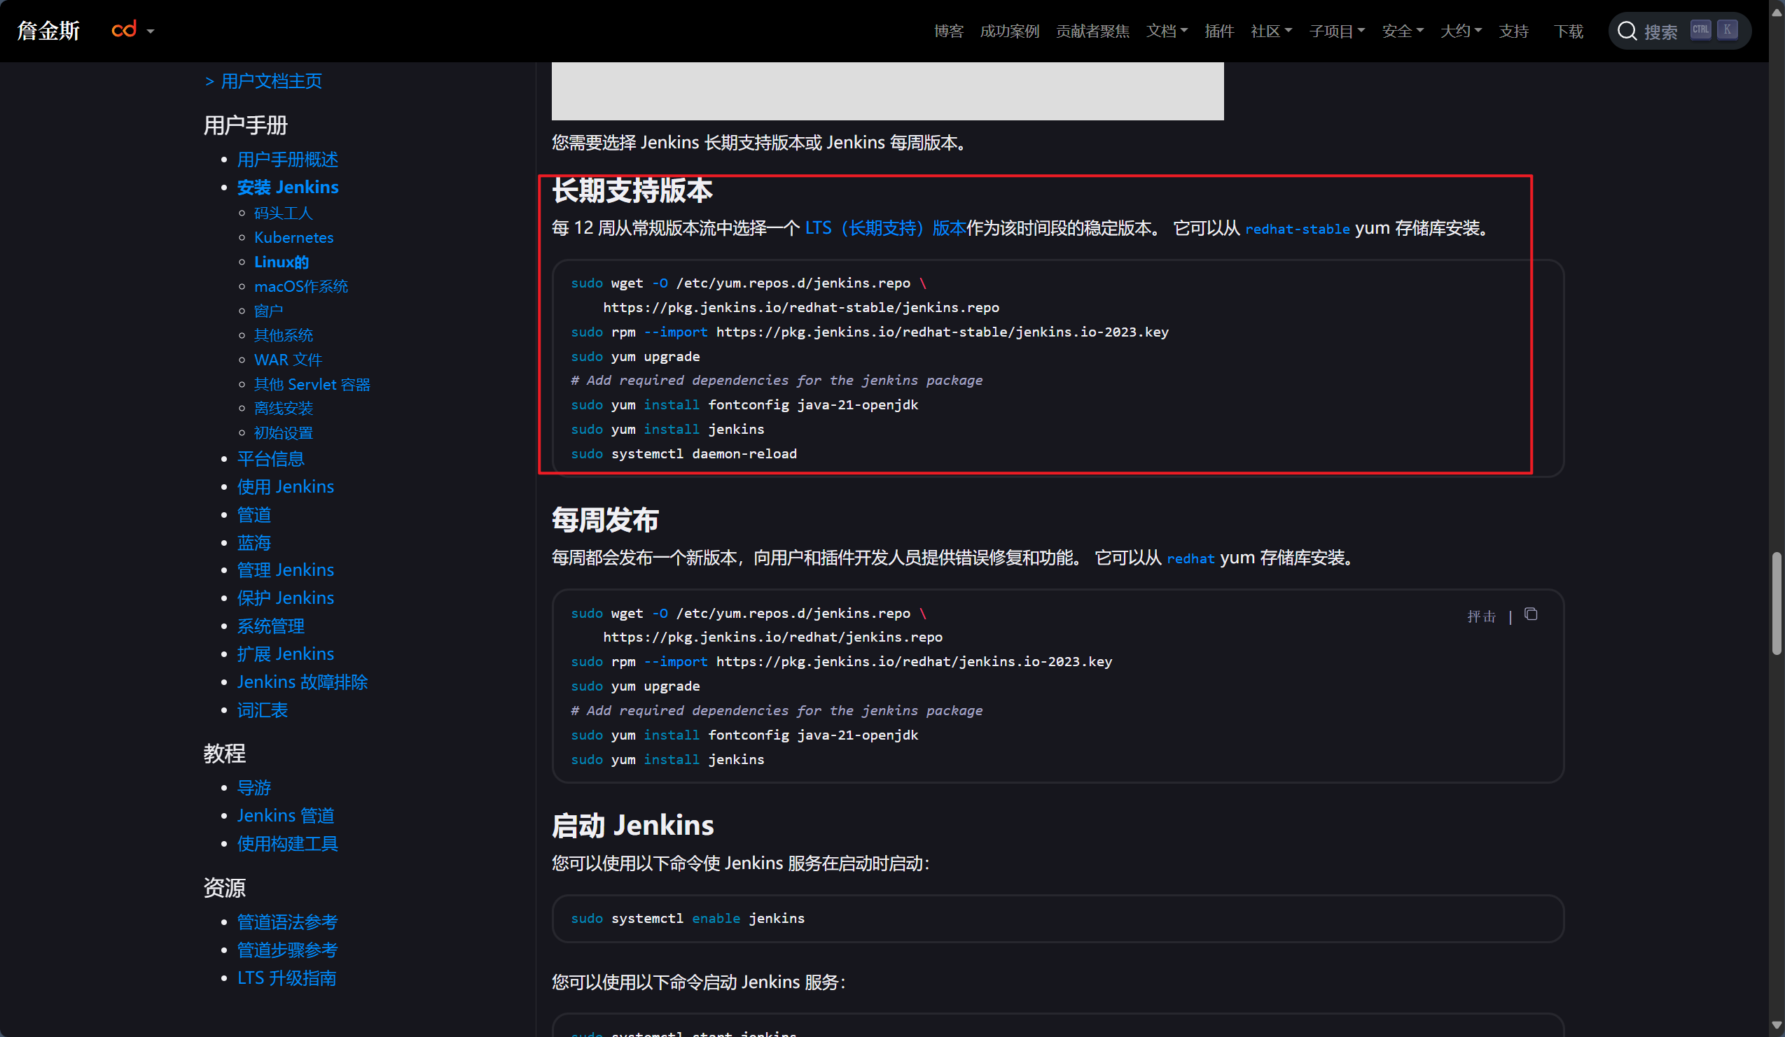Open 用户手册概述 in sidebar

[287, 160]
